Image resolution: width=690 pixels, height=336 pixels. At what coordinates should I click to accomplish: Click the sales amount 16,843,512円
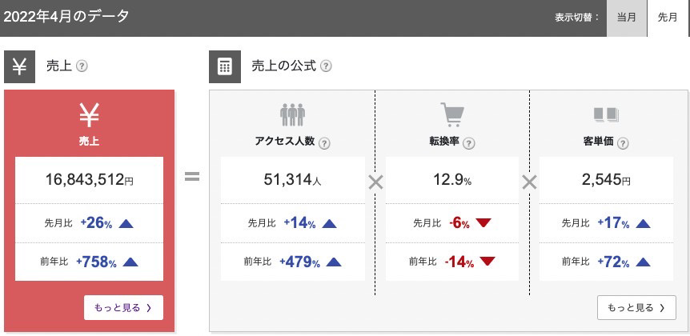pos(89,180)
